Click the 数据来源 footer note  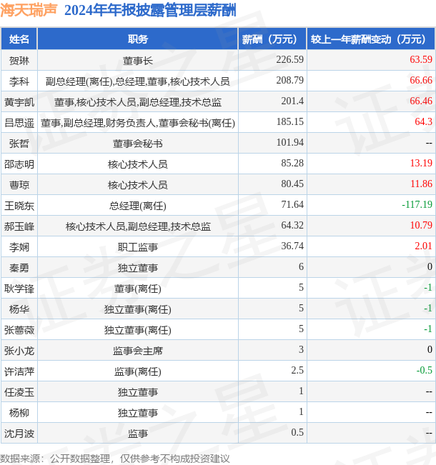(x=115, y=459)
